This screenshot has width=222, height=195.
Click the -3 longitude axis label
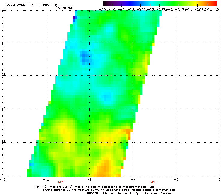click(x=176, y=180)
